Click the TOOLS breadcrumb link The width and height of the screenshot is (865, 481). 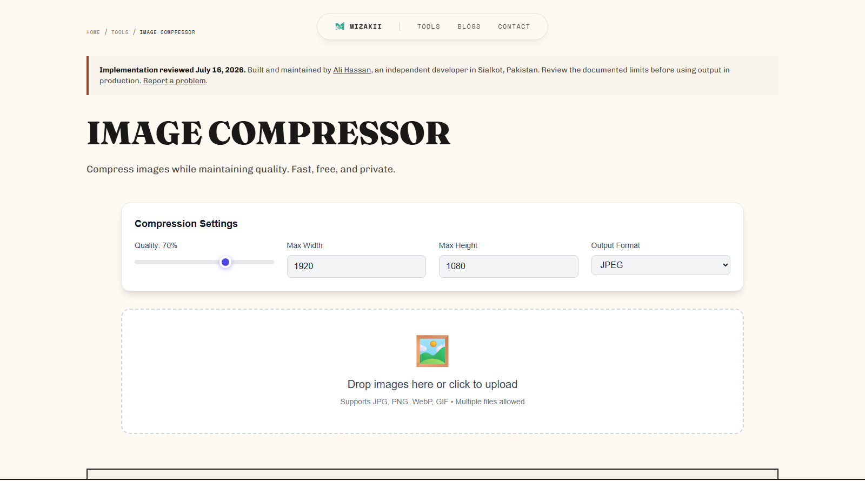[x=120, y=32]
